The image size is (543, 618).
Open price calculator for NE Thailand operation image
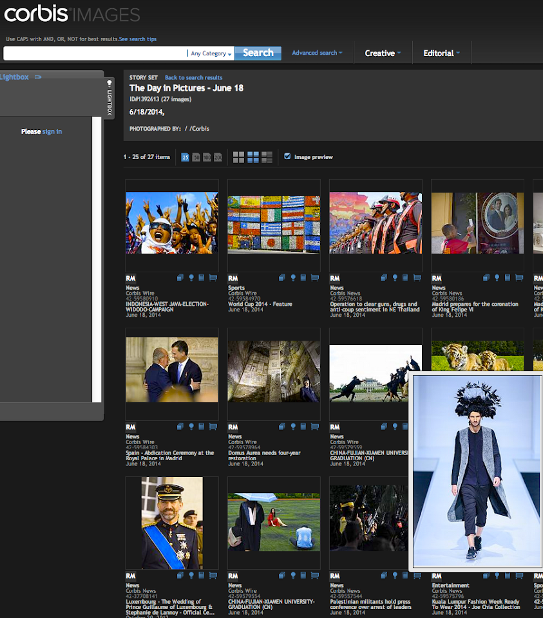click(x=405, y=278)
